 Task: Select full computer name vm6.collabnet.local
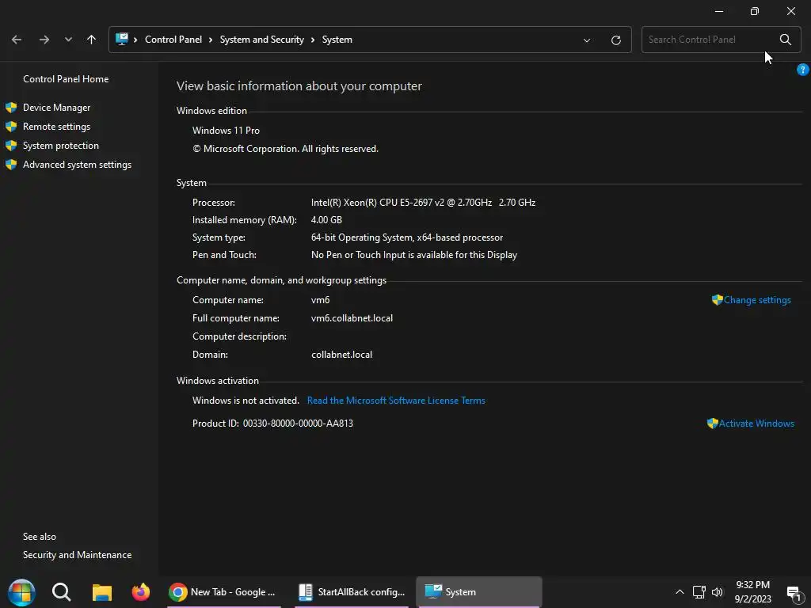352,318
